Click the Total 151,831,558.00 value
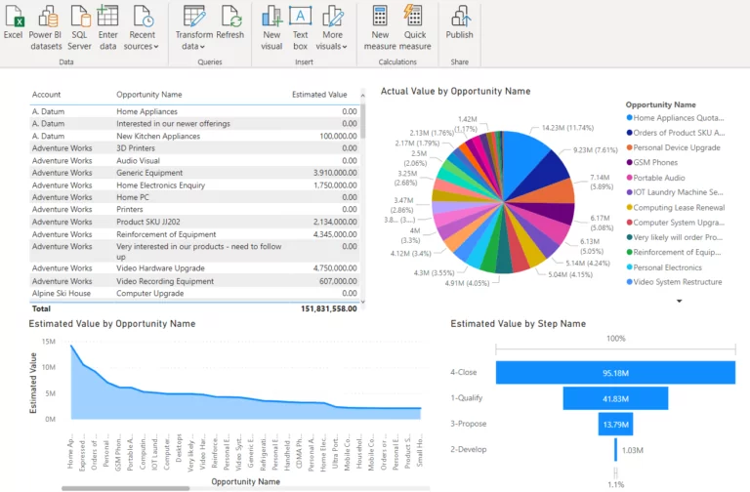 tap(328, 308)
